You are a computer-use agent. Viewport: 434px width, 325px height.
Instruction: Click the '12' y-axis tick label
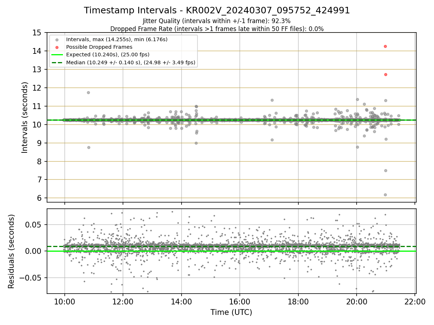pos(38,88)
